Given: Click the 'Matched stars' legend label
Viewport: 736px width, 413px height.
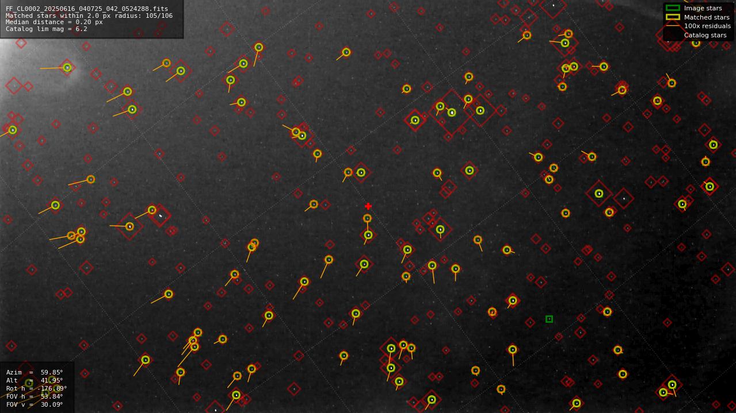Looking at the screenshot, I should click(707, 17).
